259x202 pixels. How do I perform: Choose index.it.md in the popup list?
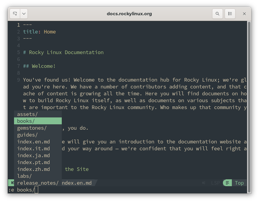point(33,149)
